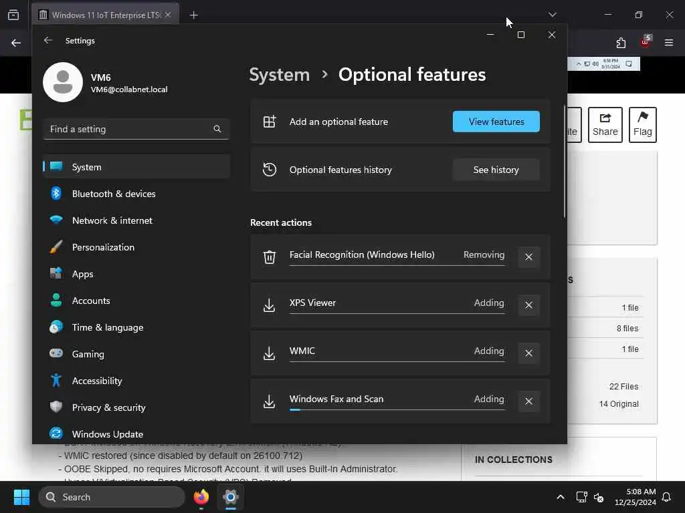Click the download icon beside WMIC
Screen dimensions: 685x513
click(x=270, y=353)
